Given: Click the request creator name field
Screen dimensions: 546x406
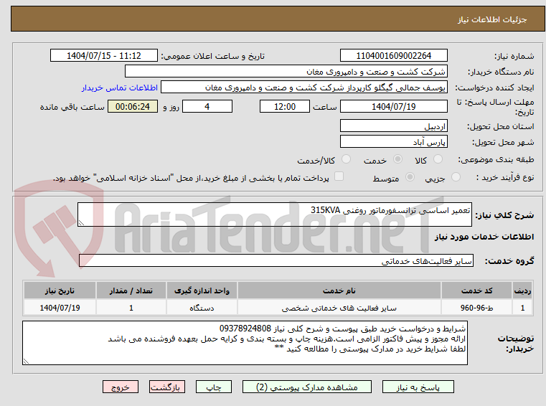Looking at the screenshot, I should pyautogui.click(x=304, y=88).
